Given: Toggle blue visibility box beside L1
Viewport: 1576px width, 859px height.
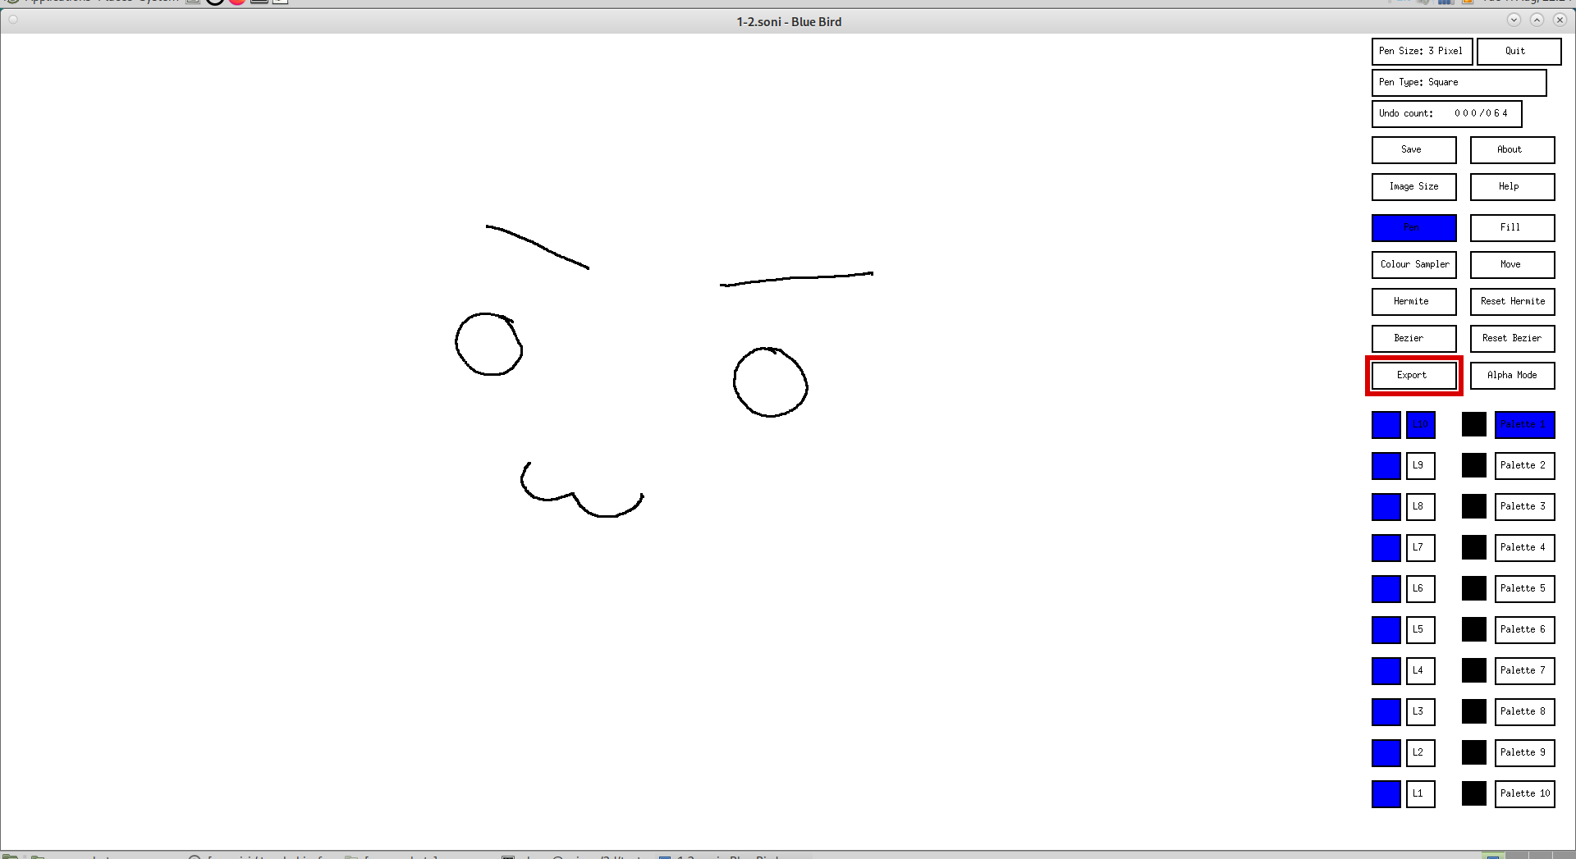Looking at the screenshot, I should pos(1386,793).
